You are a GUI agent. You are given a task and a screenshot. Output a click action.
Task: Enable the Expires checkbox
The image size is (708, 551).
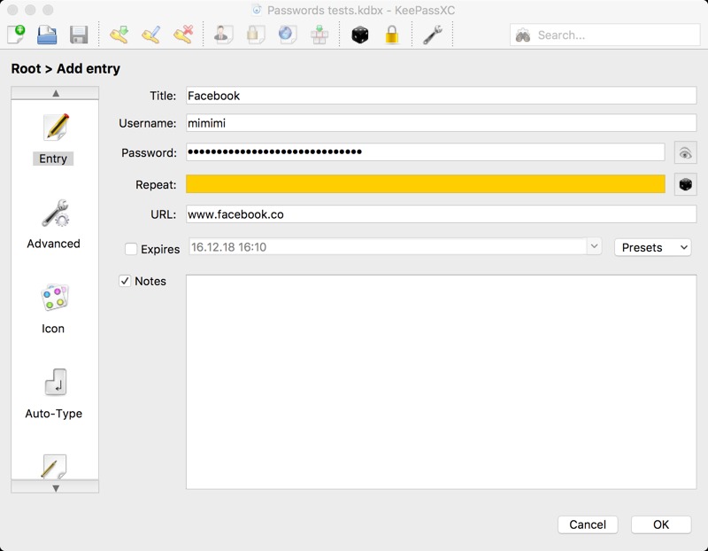(x=131, y=249)
